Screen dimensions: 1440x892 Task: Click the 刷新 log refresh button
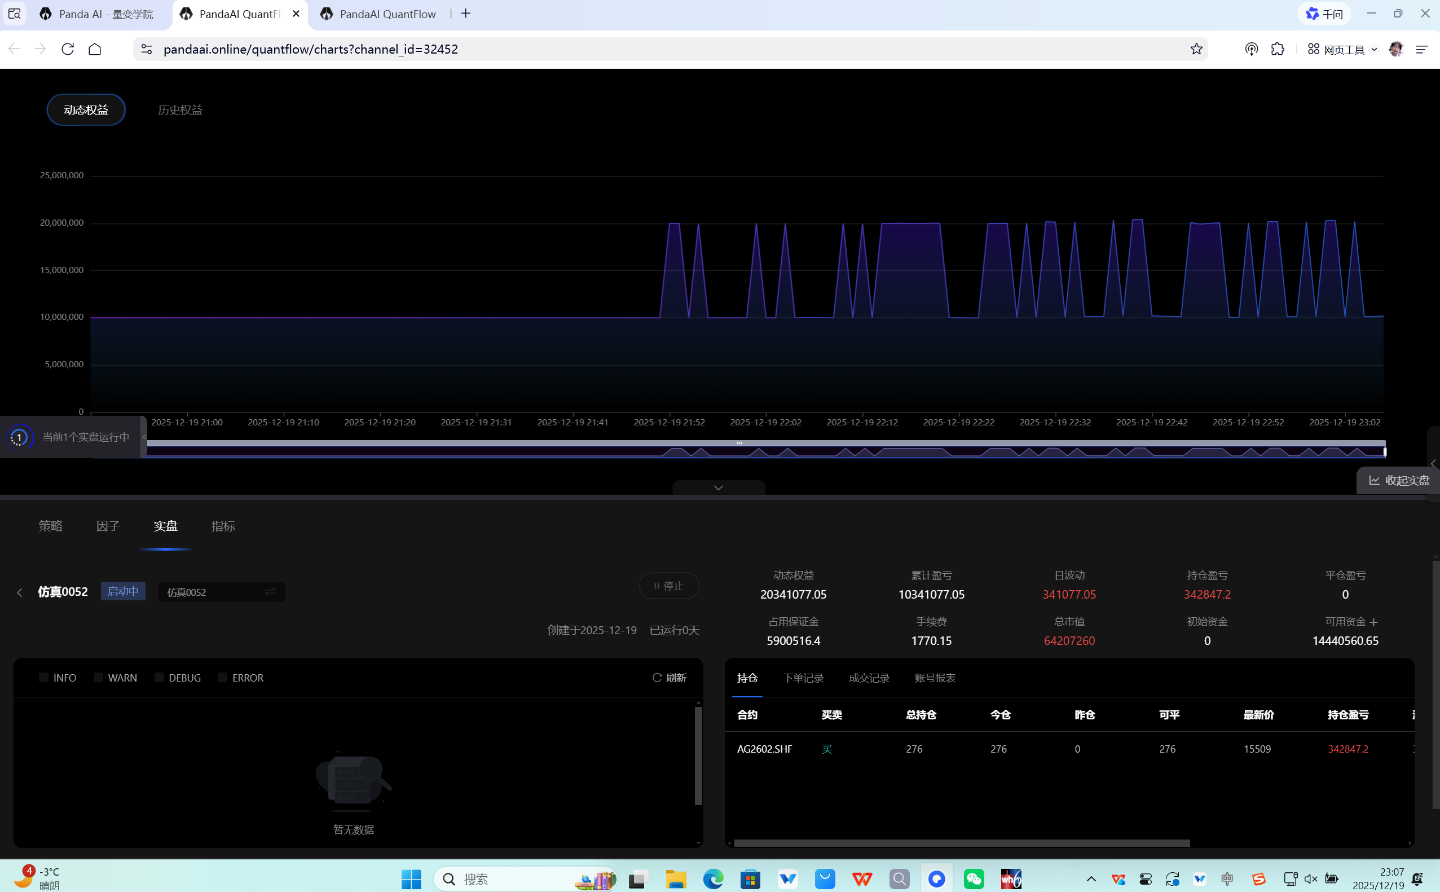tap(670, 678)
